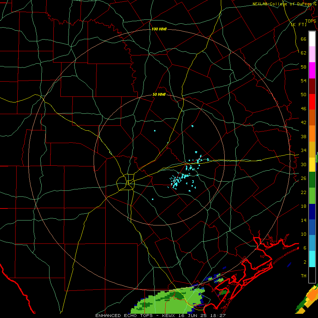Click the legend value 42

304,123
